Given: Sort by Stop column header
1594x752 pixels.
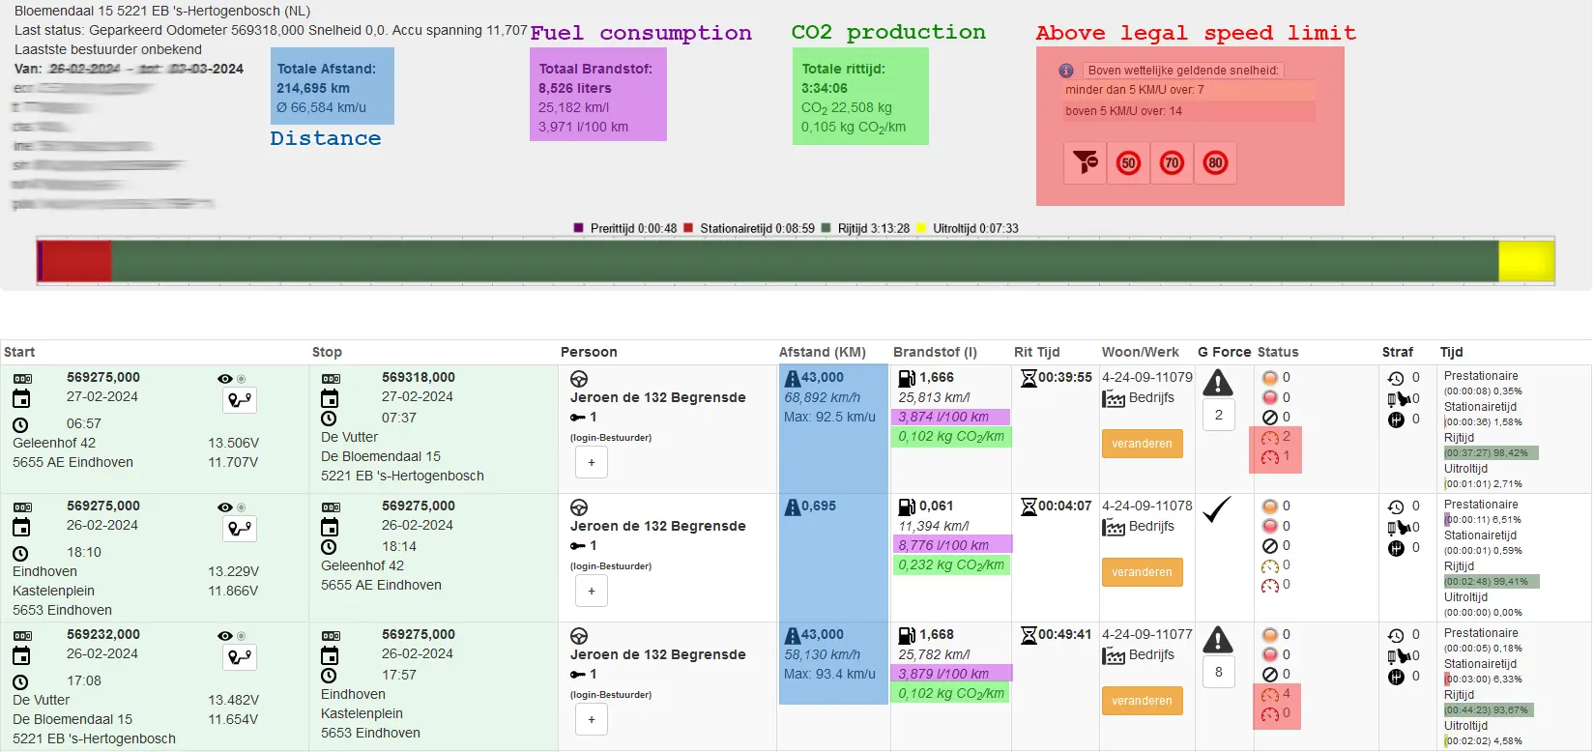Looking at the screenshot, I should click(x=327, y=352).
